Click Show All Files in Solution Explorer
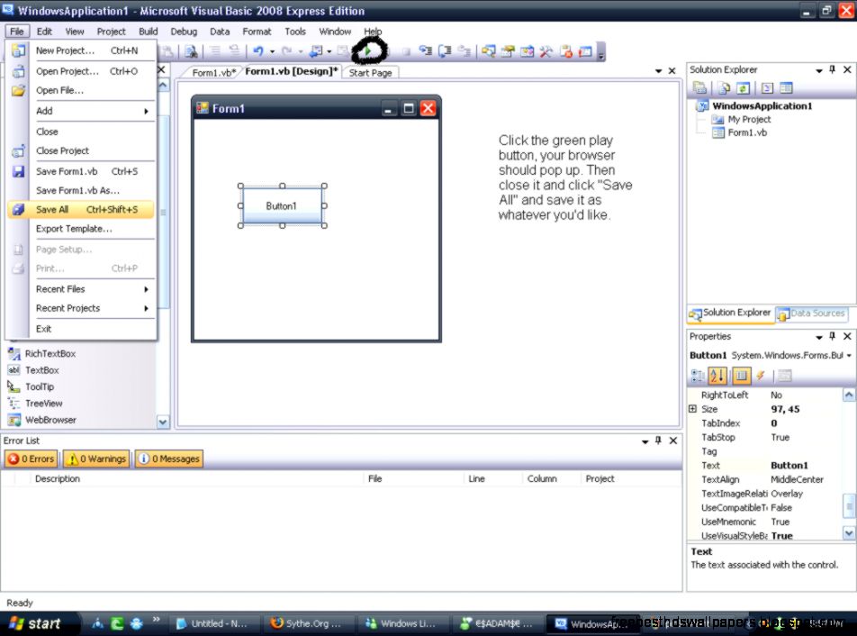The height and width of the screenshot is (636, 857). pos(724,87)
